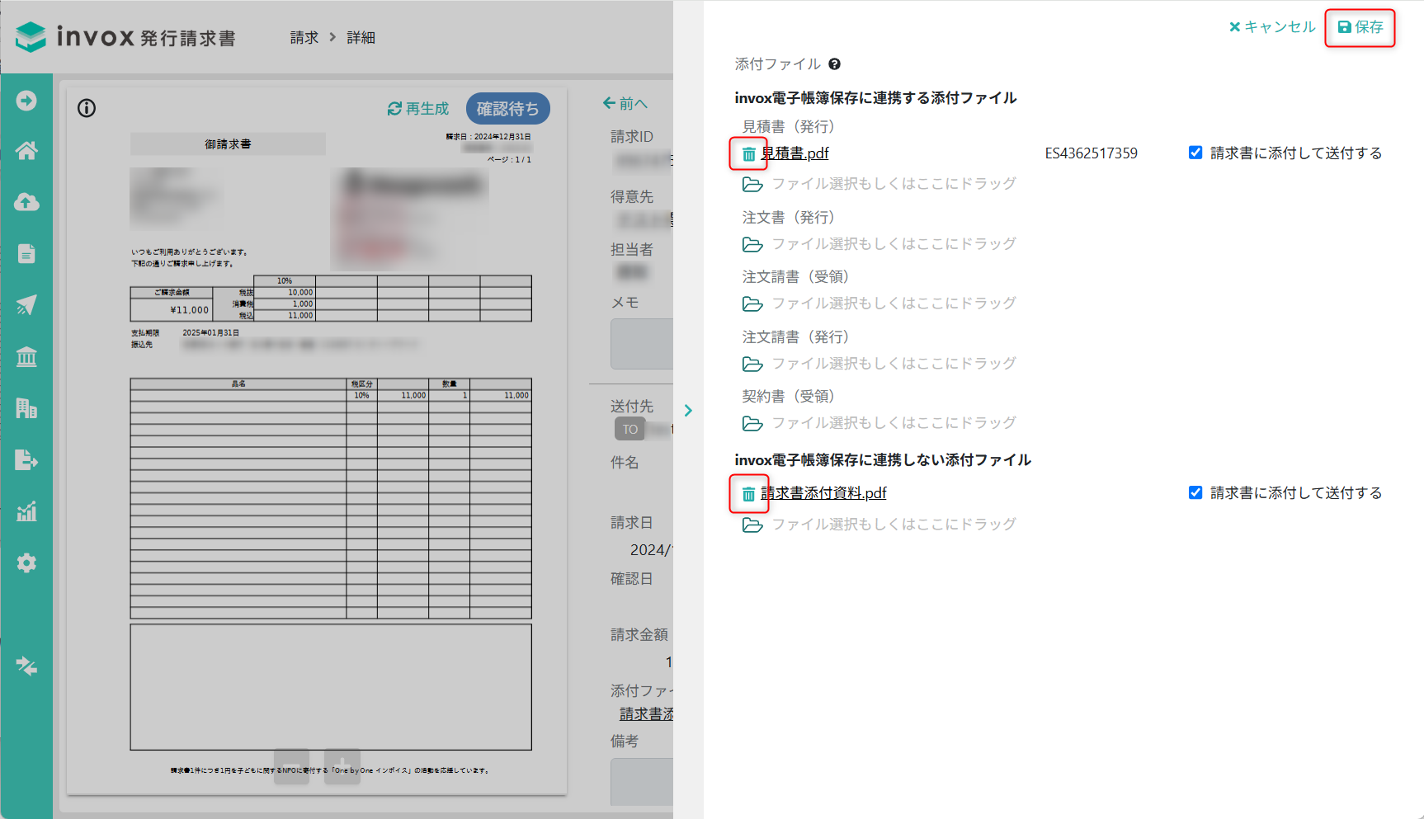The width and height of the screenshot is (1424, 819).
Task: Open the office building sidebar icon
Action: pos(26,408)
